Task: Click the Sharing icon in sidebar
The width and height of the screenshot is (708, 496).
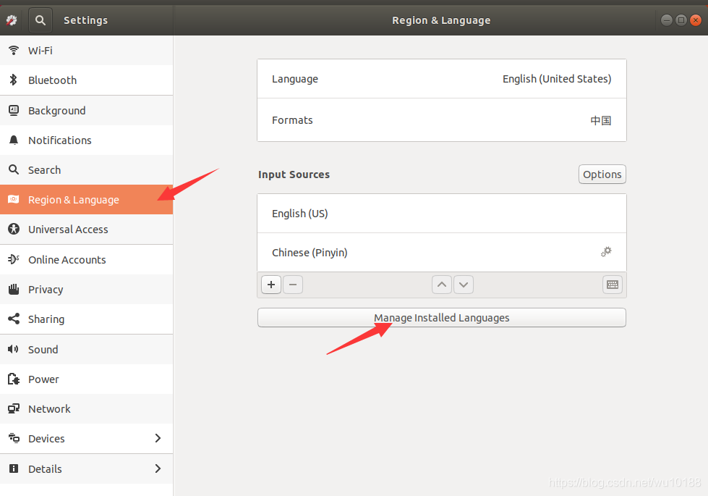Action: tap(14, 319)
